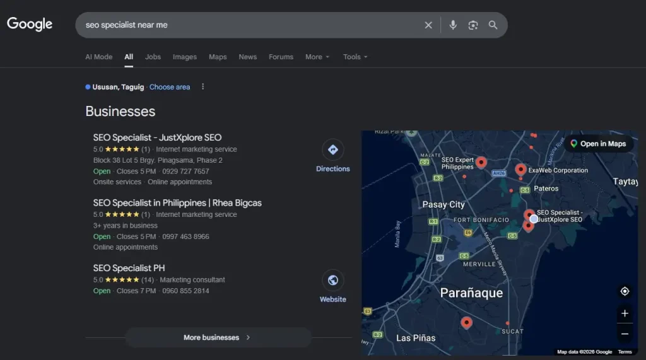Expand the Tools dropdown
The width and height of the screenshot is (646, 360).
click(x=355, y=57)
